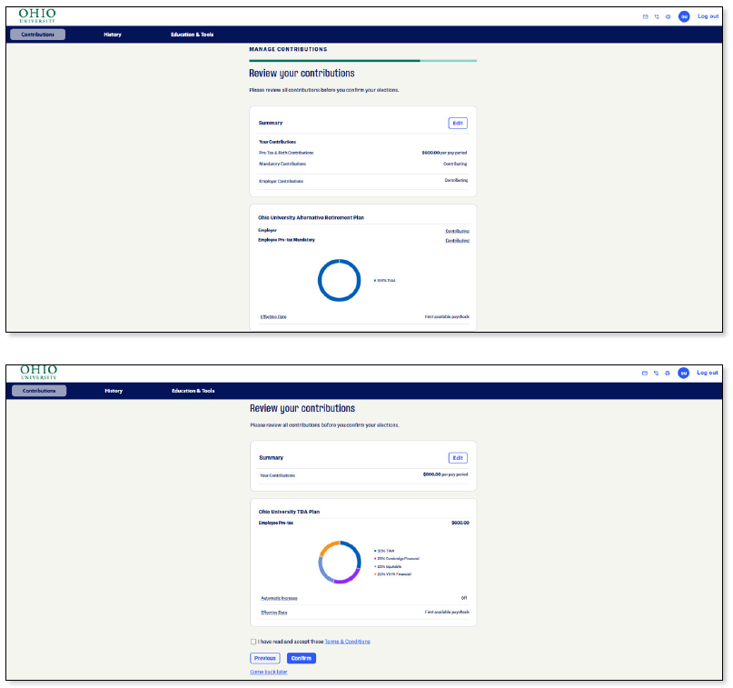Open OU profile avatar on TDA Plan page
Viewport: 733px width, 688px height.
pos(683,373)
